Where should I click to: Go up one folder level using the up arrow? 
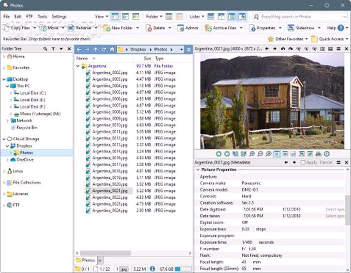pyautogui.click(x=96, y=49)
